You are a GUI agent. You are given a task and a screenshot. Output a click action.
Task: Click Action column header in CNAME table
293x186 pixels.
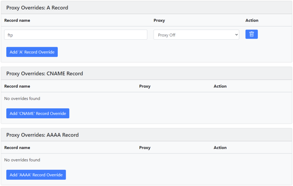pos(220,86)
